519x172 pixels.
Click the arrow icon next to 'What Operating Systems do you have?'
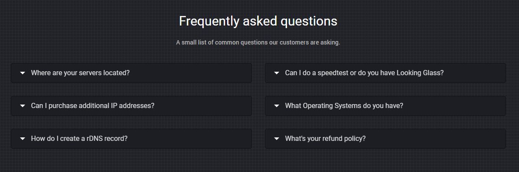277,106
